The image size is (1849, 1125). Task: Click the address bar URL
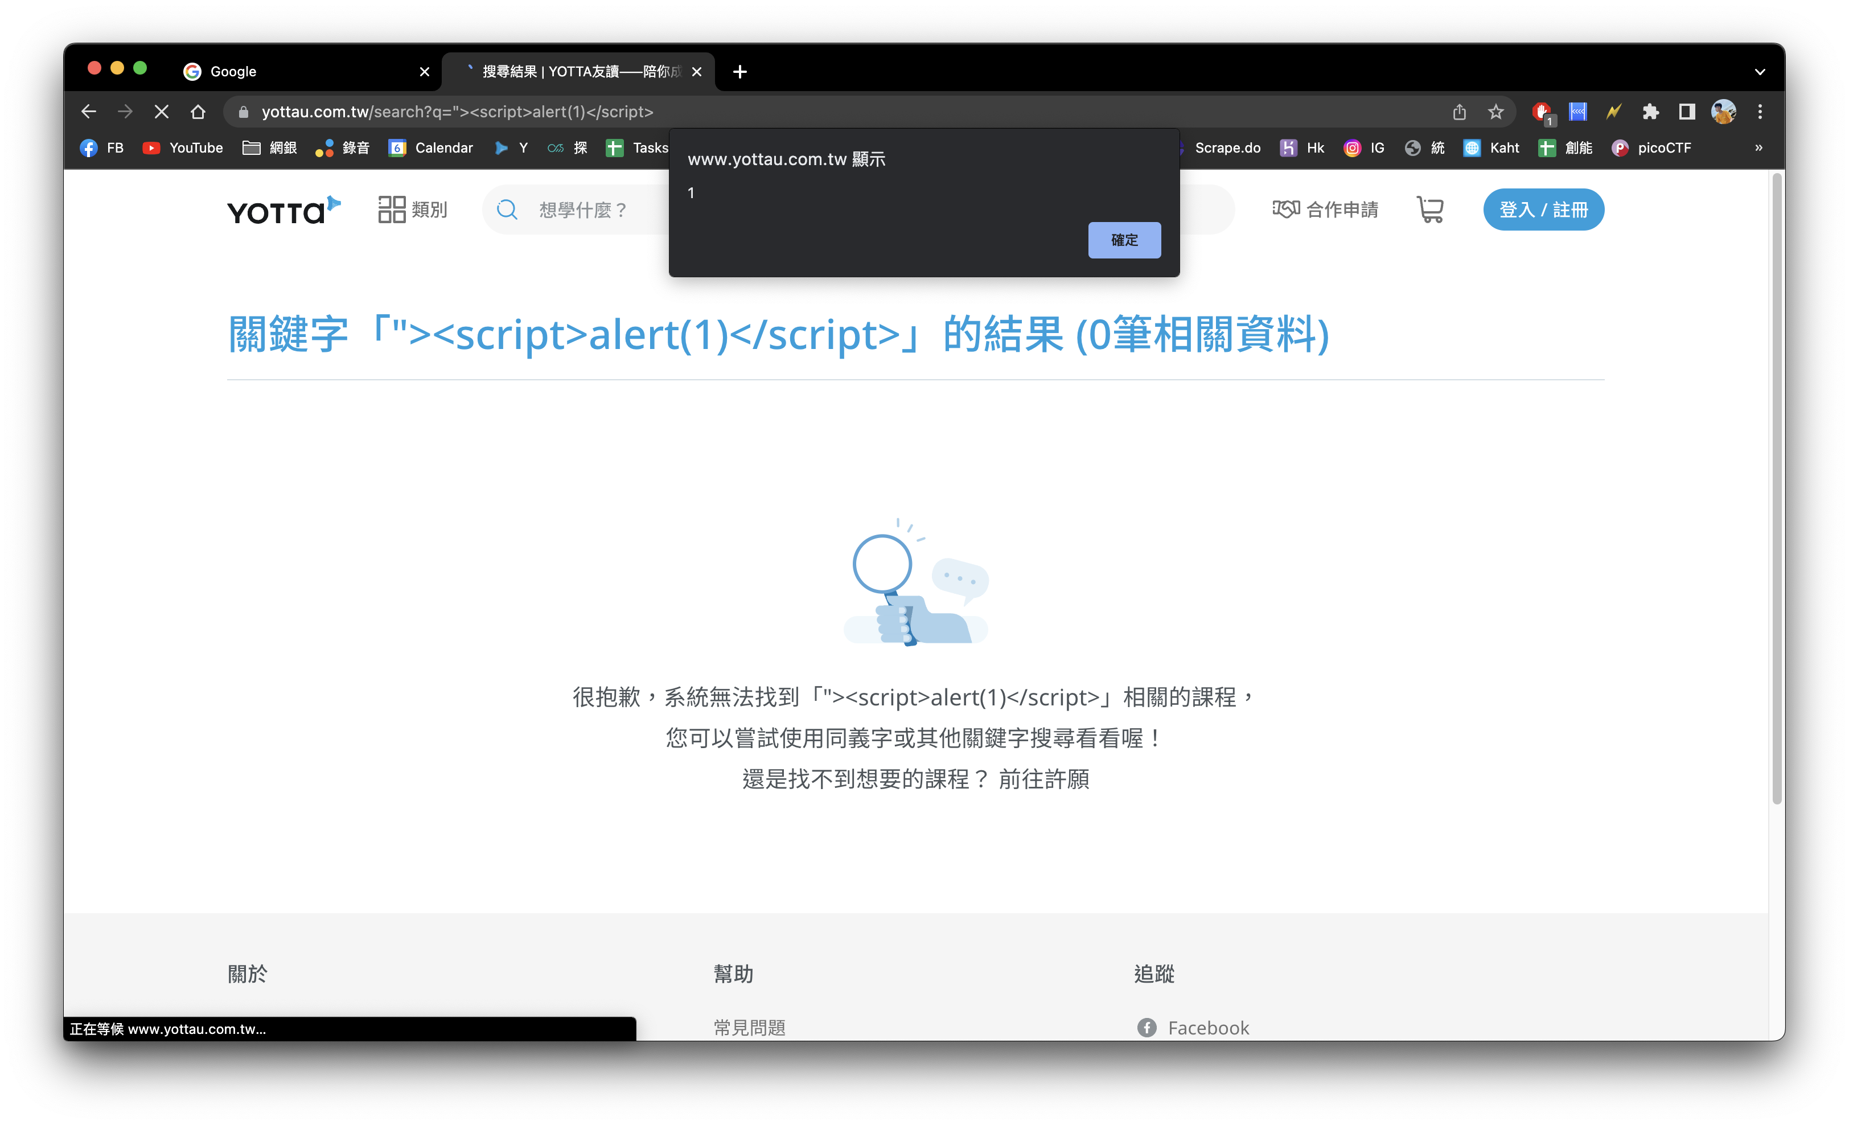[x=458, y=112]
